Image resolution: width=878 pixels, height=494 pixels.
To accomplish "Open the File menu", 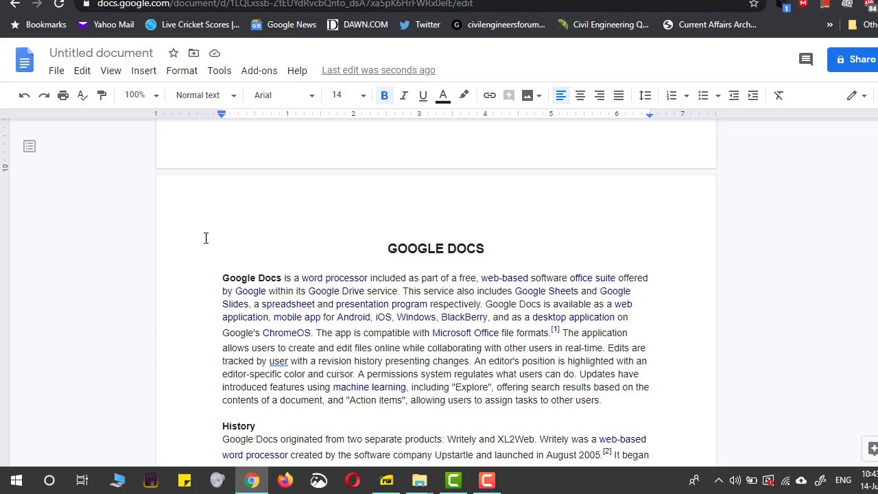I will (56, 71).
